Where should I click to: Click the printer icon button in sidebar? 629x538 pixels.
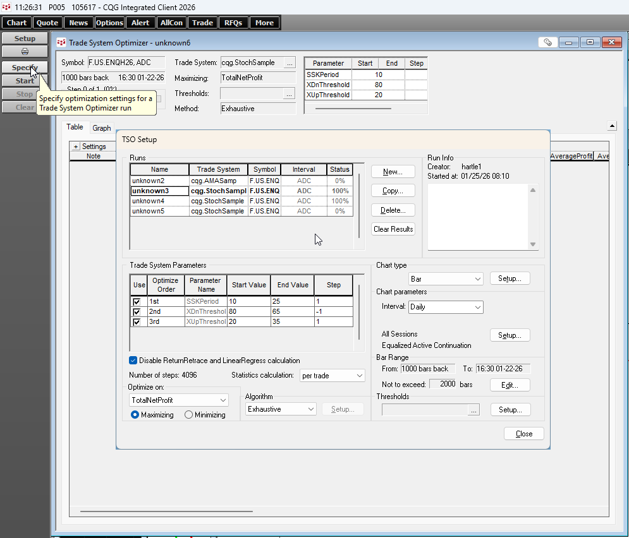click(25, 51)
